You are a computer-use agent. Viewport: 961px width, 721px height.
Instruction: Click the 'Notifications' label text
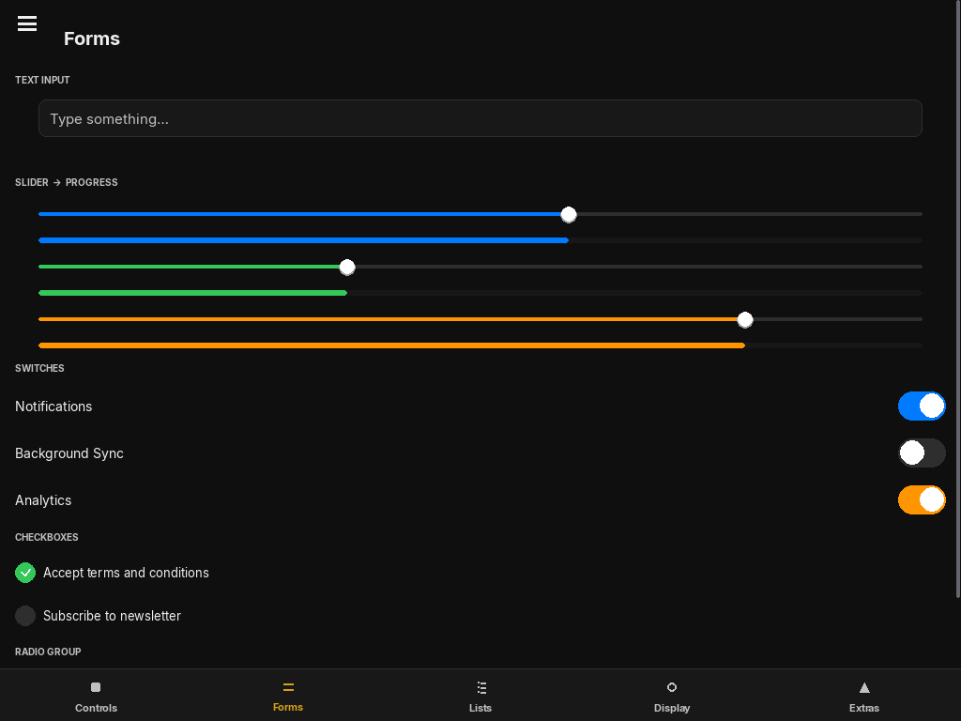(53, 407)
